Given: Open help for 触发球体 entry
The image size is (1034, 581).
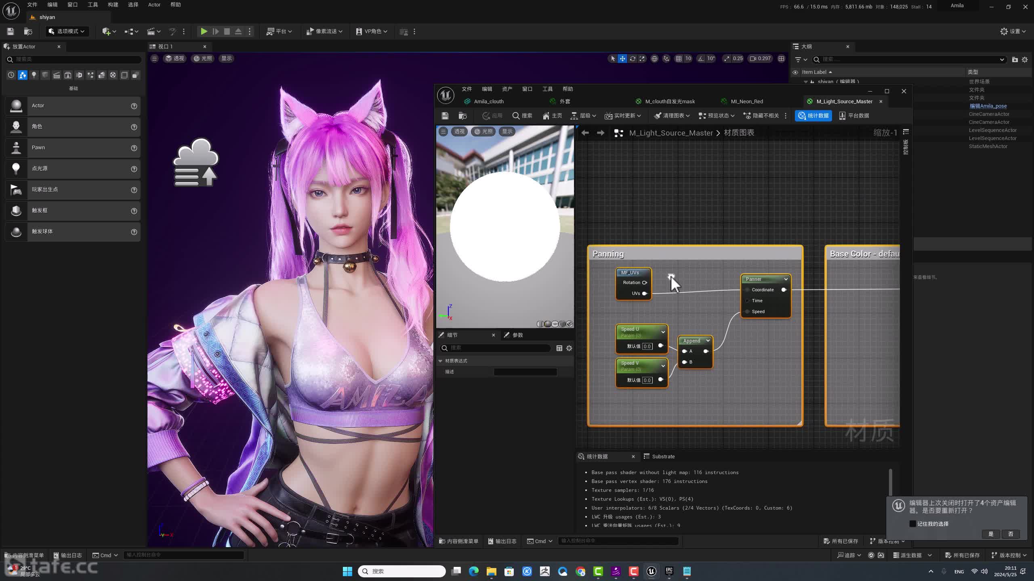Looking at the screenshot, I should pos(134,232).
